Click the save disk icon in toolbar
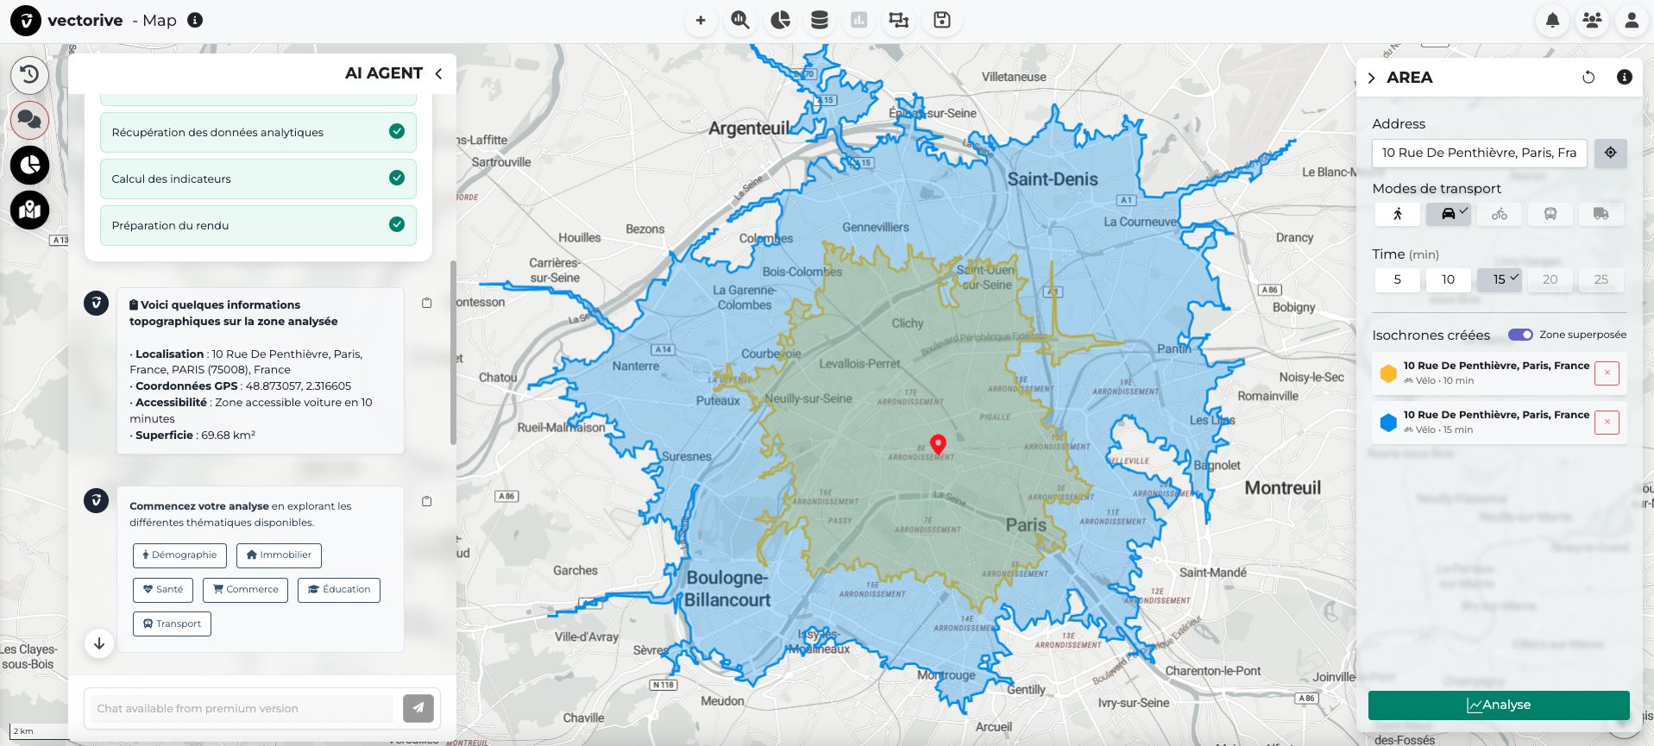The height and width of the screenshot is (746, 1654). click(x=941, y=21)
